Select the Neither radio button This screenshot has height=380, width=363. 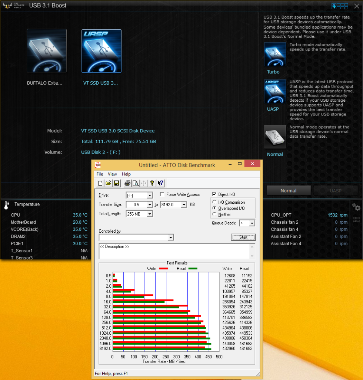click(x=214, y=214)
